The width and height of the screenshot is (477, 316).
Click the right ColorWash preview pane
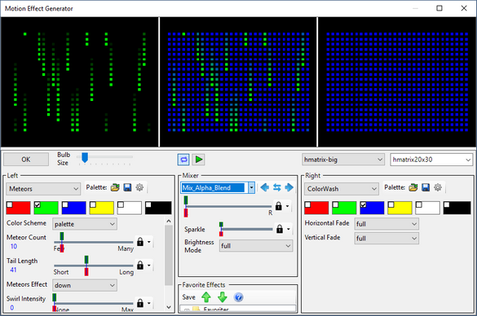point(397,82)
